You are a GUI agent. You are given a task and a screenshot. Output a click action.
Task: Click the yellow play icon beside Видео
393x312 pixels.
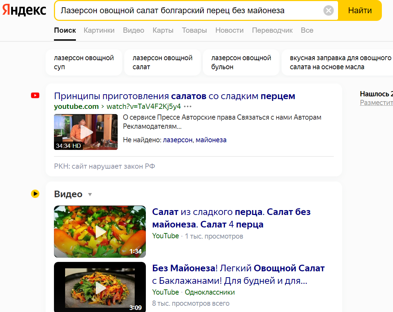tap(35, 193)
